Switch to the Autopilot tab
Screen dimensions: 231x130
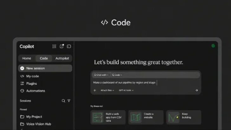[x=62, y=58]
